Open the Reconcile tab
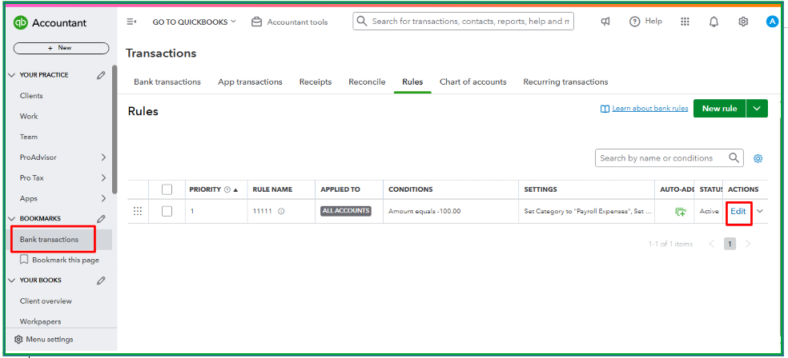 point(367,82)
